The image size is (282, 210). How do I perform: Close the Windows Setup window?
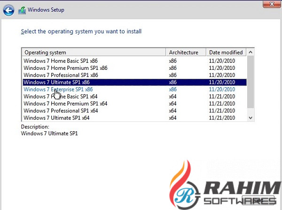click(272, 4)
